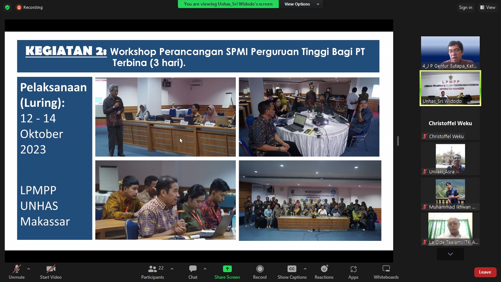Screen dimensions: 501x282
Task: Open the View layout menu
Action: click(488, 7)
